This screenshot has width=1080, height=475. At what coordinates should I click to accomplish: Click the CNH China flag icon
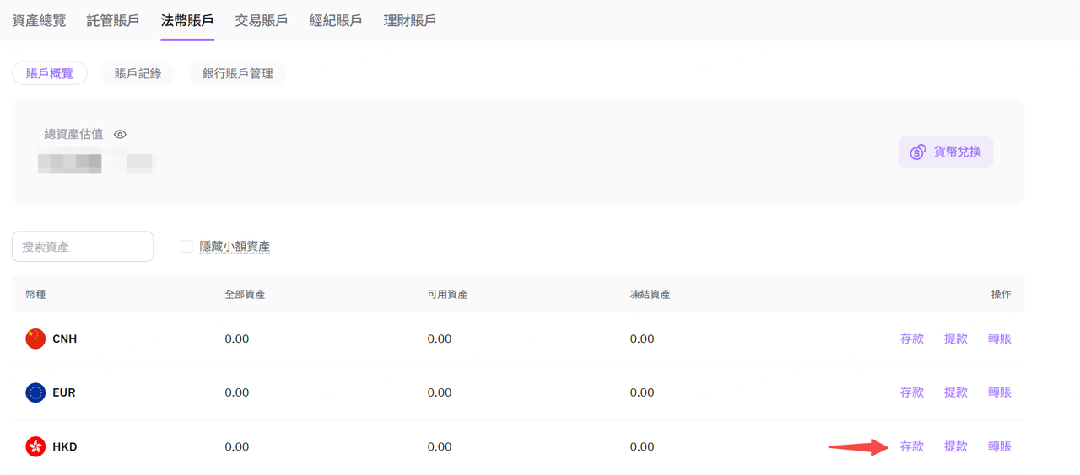(35, 339)
